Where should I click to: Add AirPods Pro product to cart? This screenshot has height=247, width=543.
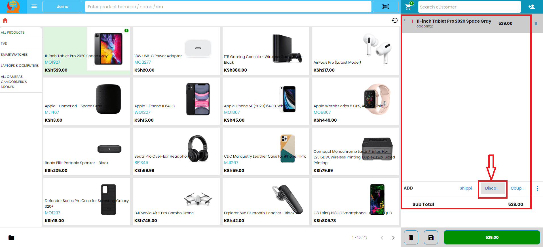[356, 51]
